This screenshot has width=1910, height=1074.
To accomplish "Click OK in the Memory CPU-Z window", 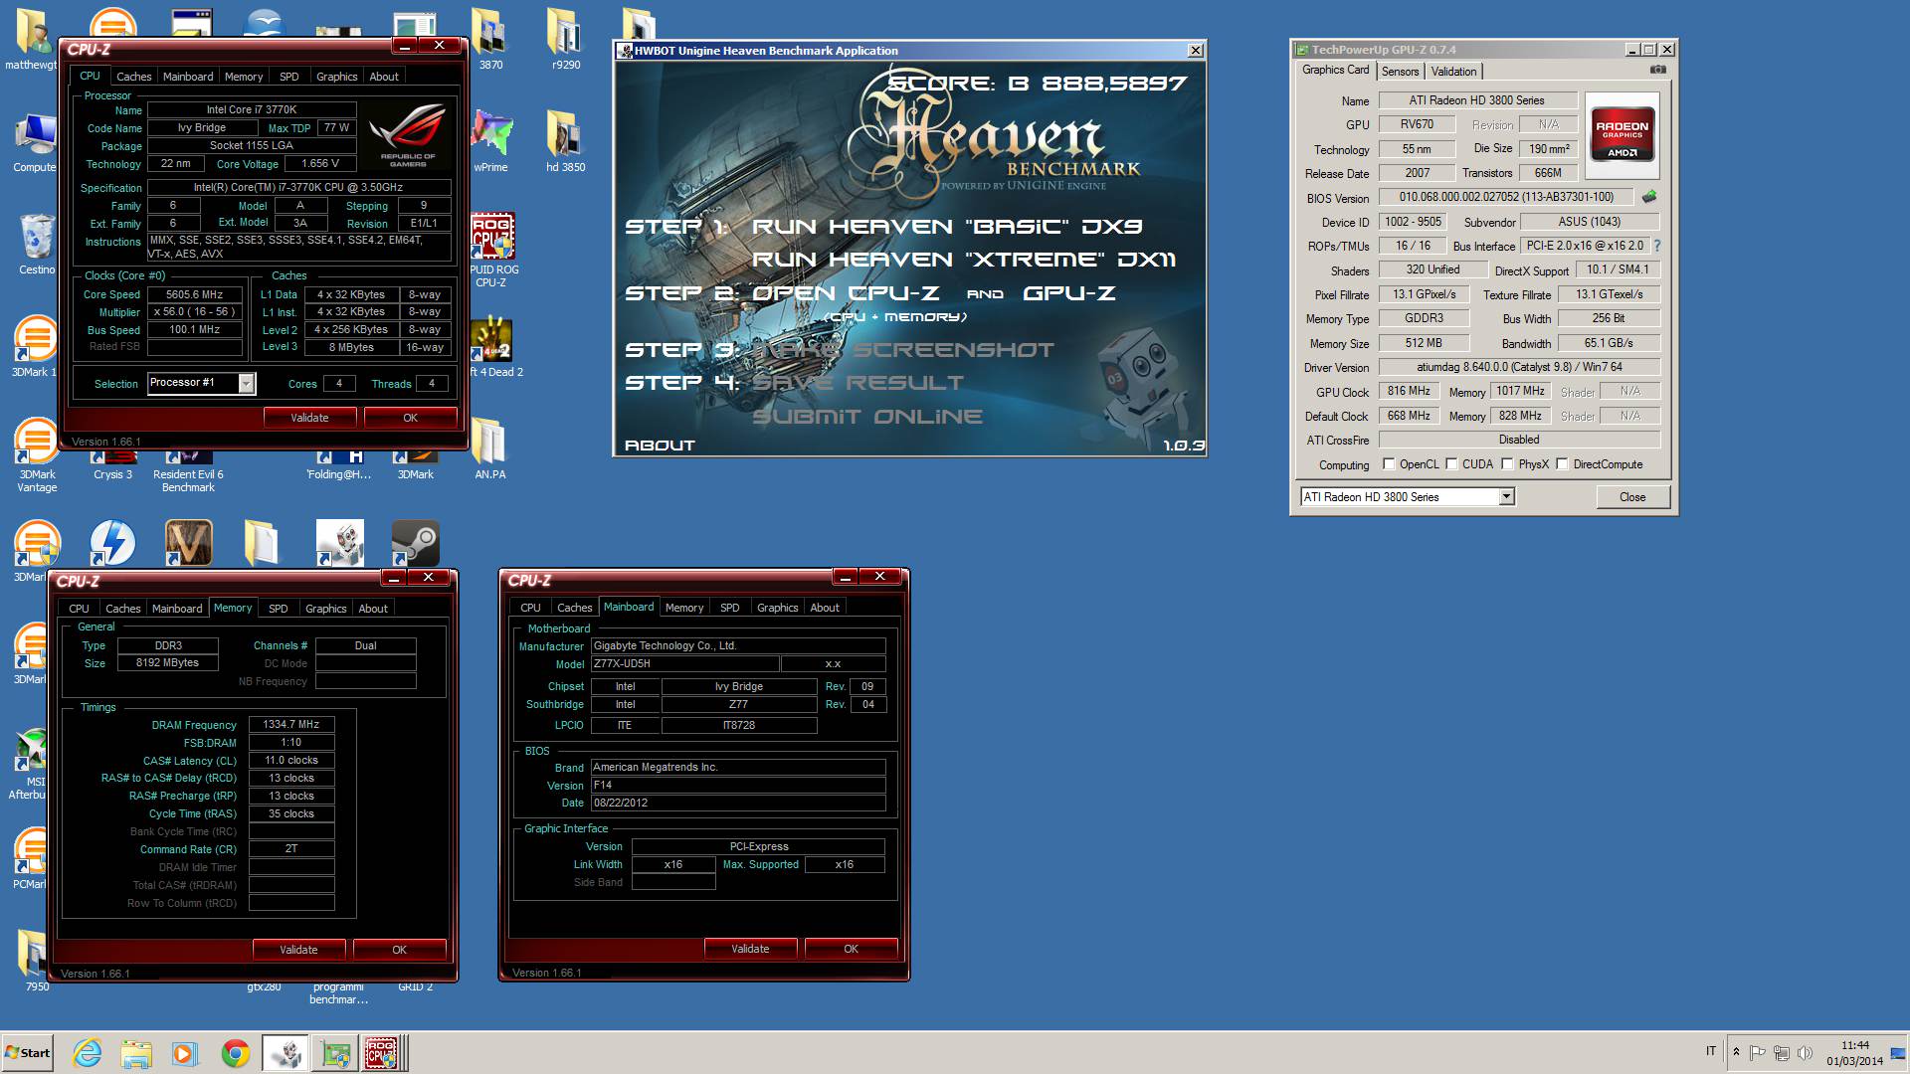I will (x=399, y=950).
